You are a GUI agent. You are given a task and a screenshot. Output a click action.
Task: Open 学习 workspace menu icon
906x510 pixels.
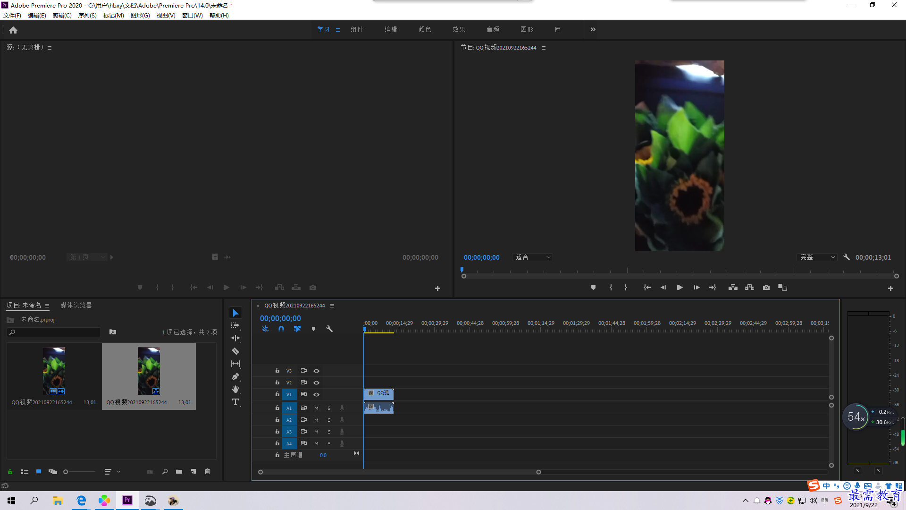click(x=338, y=30)
